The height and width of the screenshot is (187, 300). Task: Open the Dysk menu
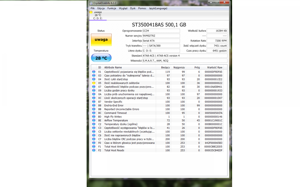tap(133, 8)
